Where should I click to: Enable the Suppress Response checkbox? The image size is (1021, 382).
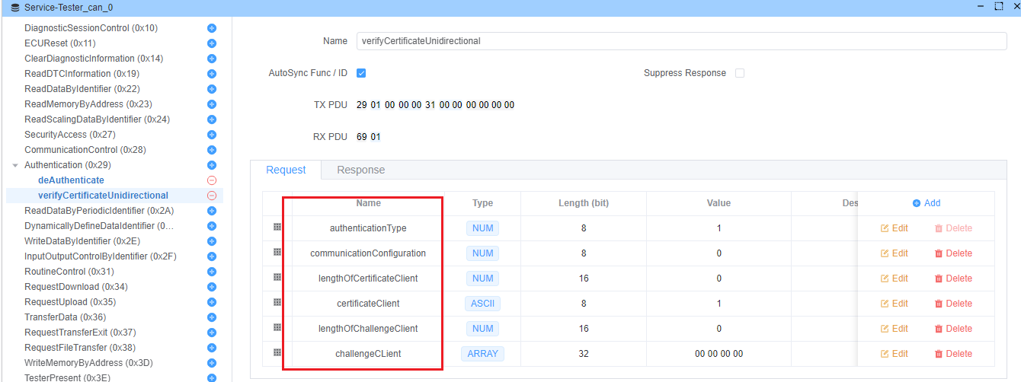(x=739, y=73)
